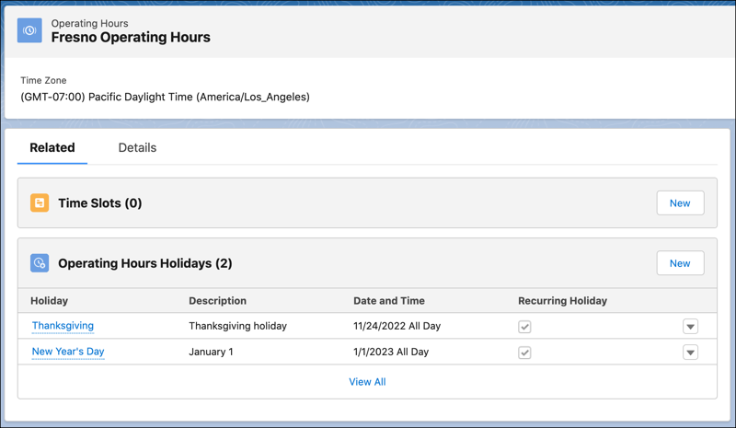Viewport: 736px width, 428px height.
Task: Switch to the Details tab
Action: pos(137,148)
